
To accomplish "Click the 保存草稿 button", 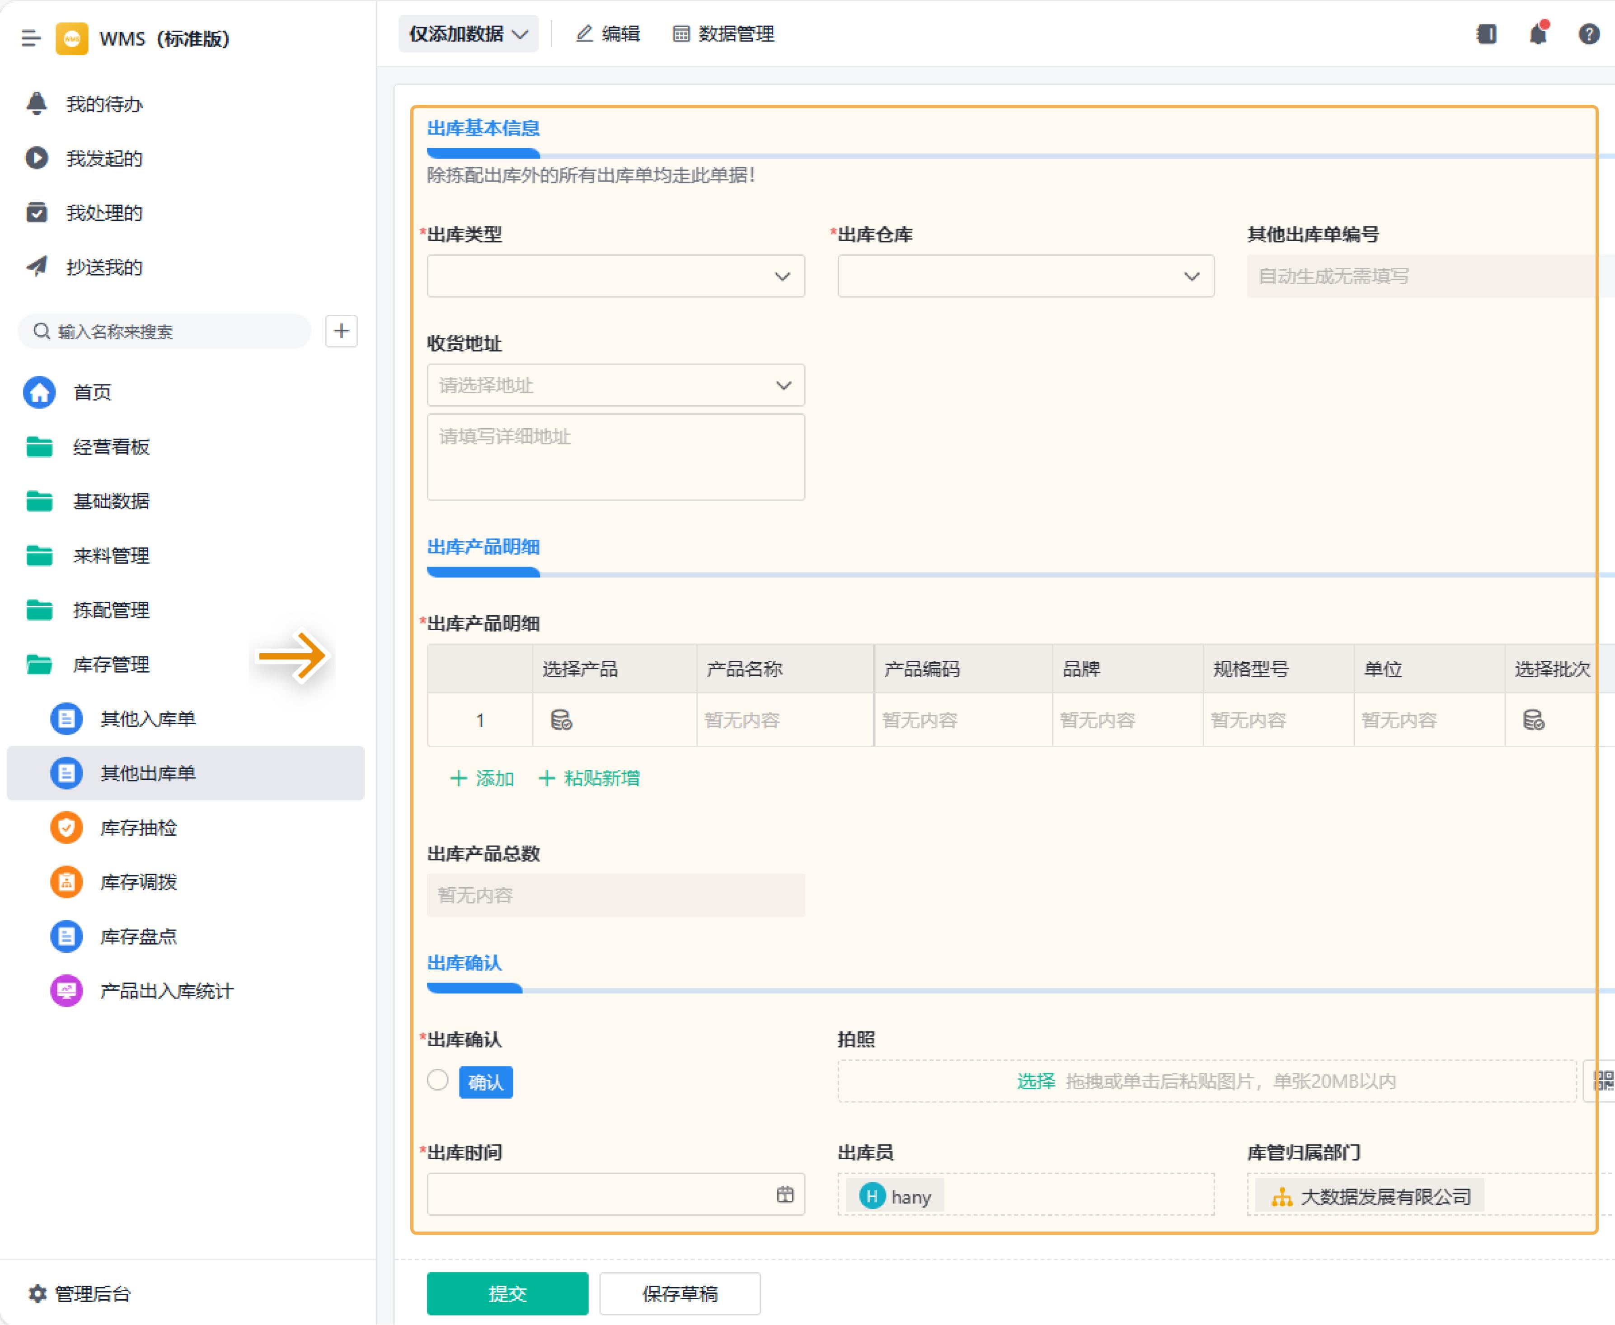I will [679, 1293].
